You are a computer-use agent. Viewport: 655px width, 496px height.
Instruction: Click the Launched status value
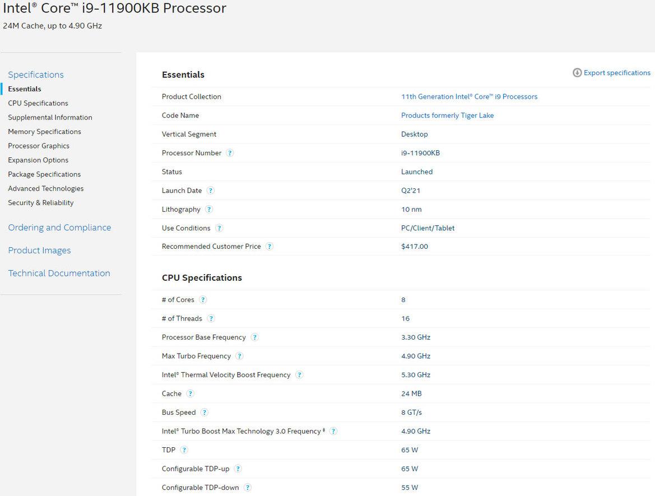pyautogui.click(x=417, y=171)
